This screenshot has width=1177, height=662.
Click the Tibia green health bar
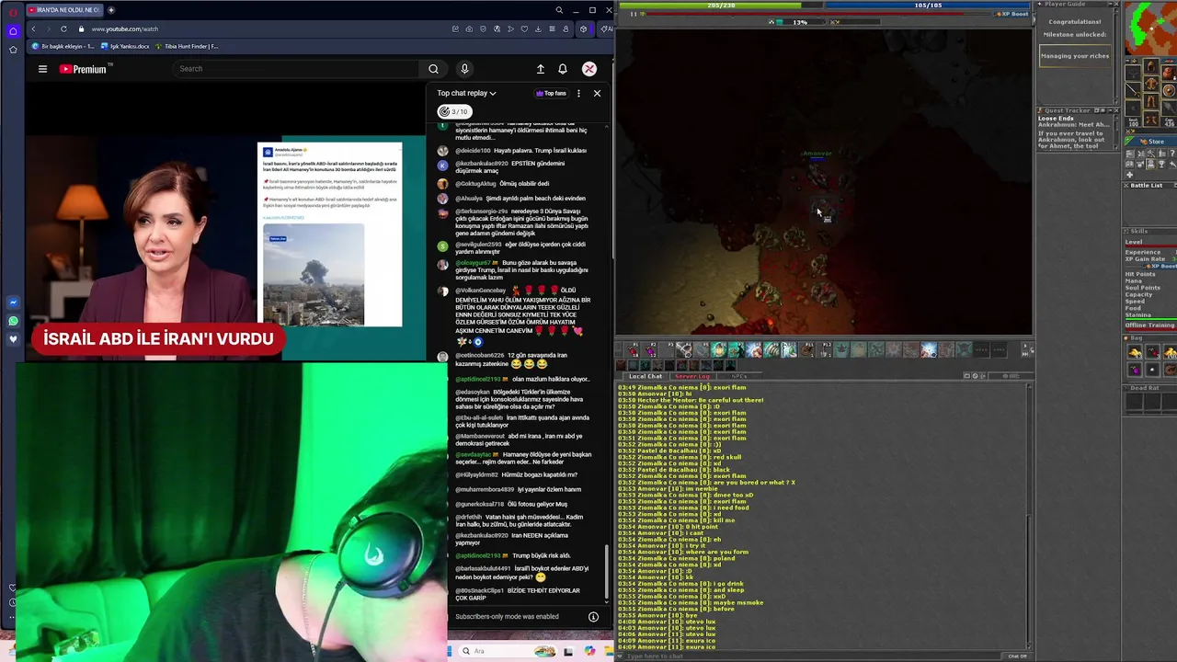(721, 5)
